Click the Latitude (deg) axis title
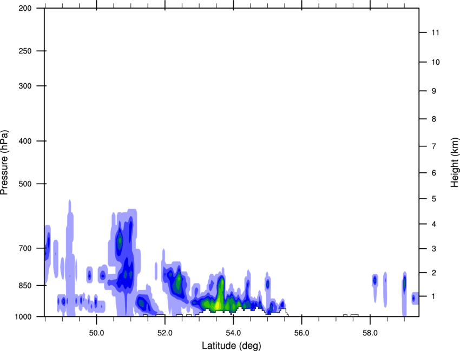460x351 pixels. (231, 346)
